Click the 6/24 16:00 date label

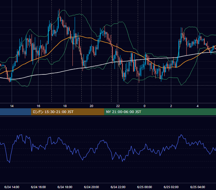(38, 187)
